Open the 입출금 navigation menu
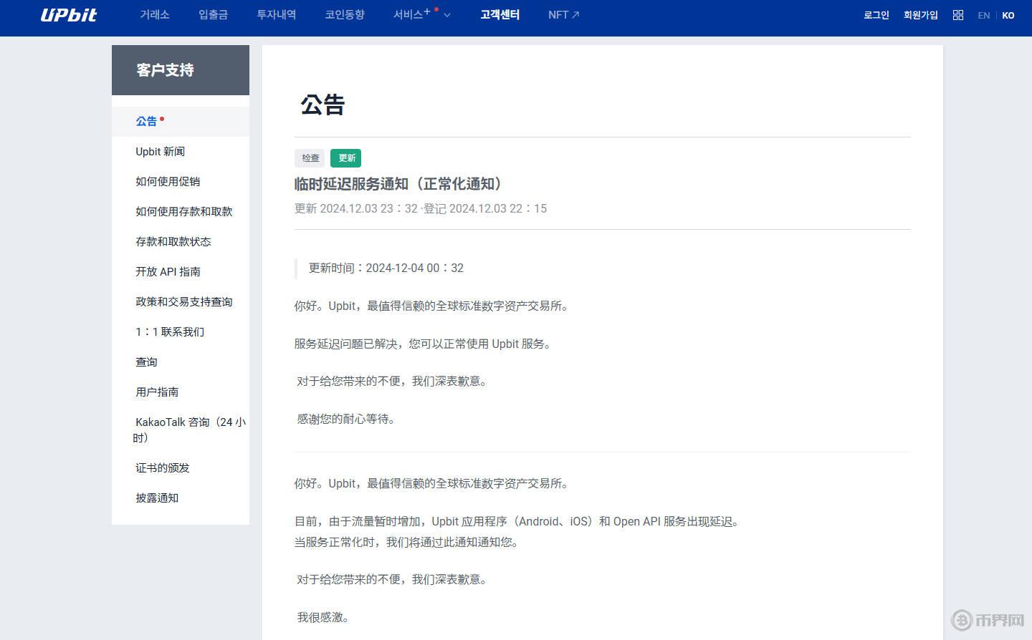The image size is (1032, 640). point(213,14)
